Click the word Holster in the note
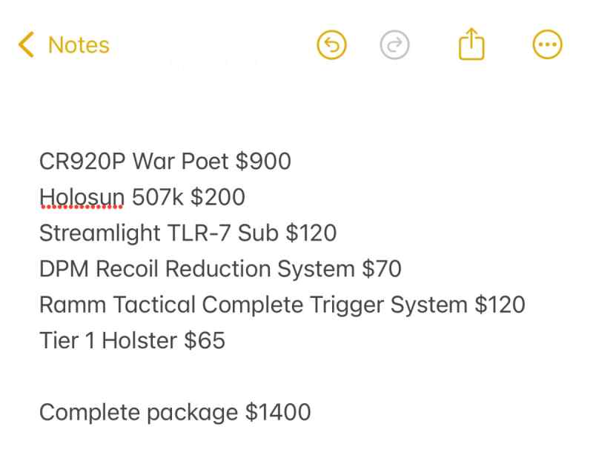Image resolution: width=593 pixels, height=455 pixels. [139, 340]
